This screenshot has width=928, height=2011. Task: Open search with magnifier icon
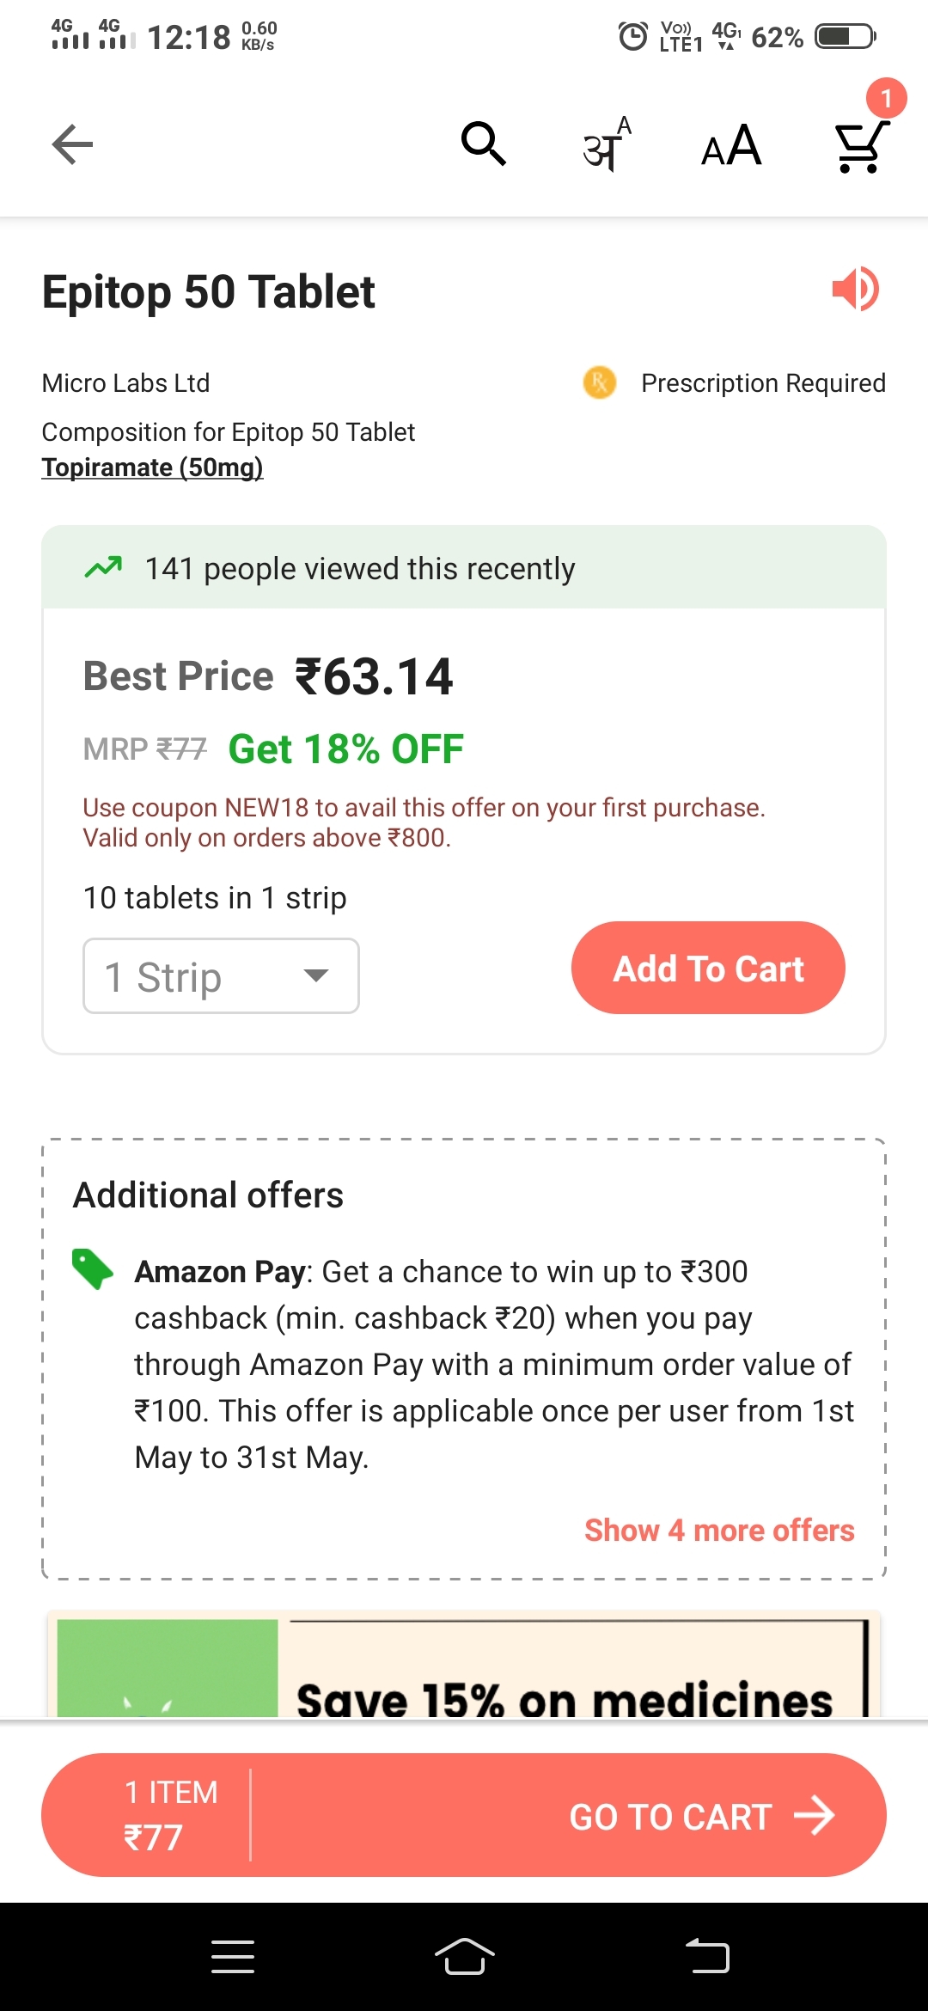[x=484, y=144]
